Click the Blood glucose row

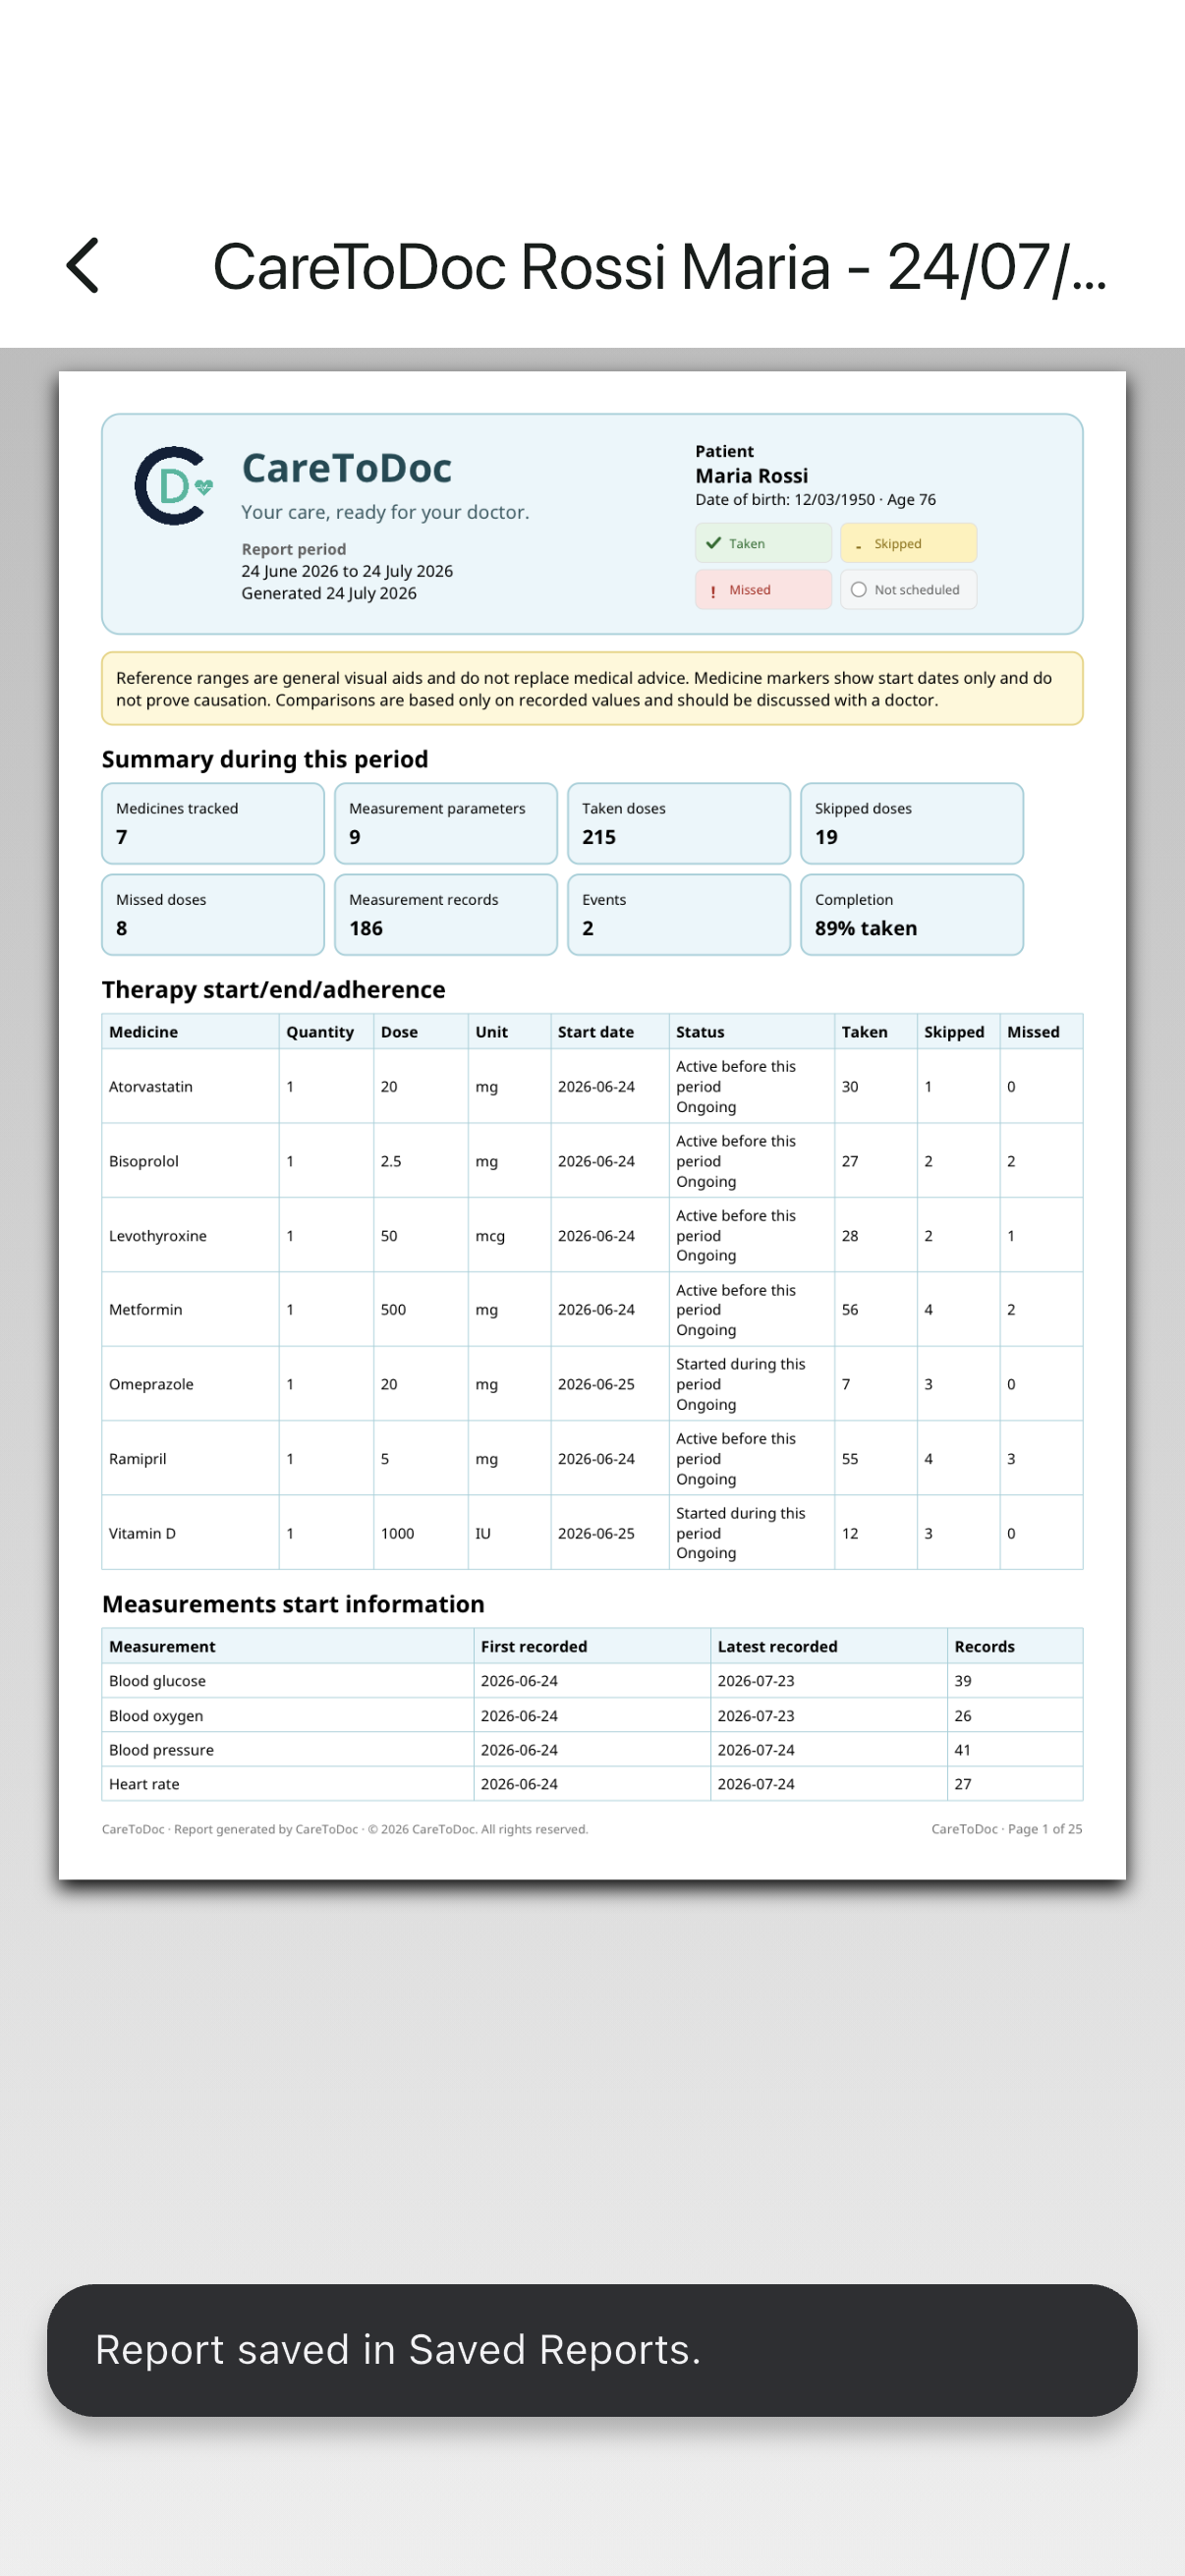[592, 1681]
